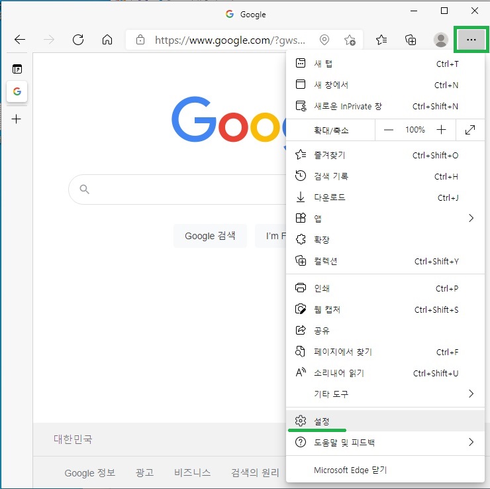The height and width of the screenshot is (489, 490).
Task: Start 웹 캡처 from the menu
Action: tap(385, 309)
